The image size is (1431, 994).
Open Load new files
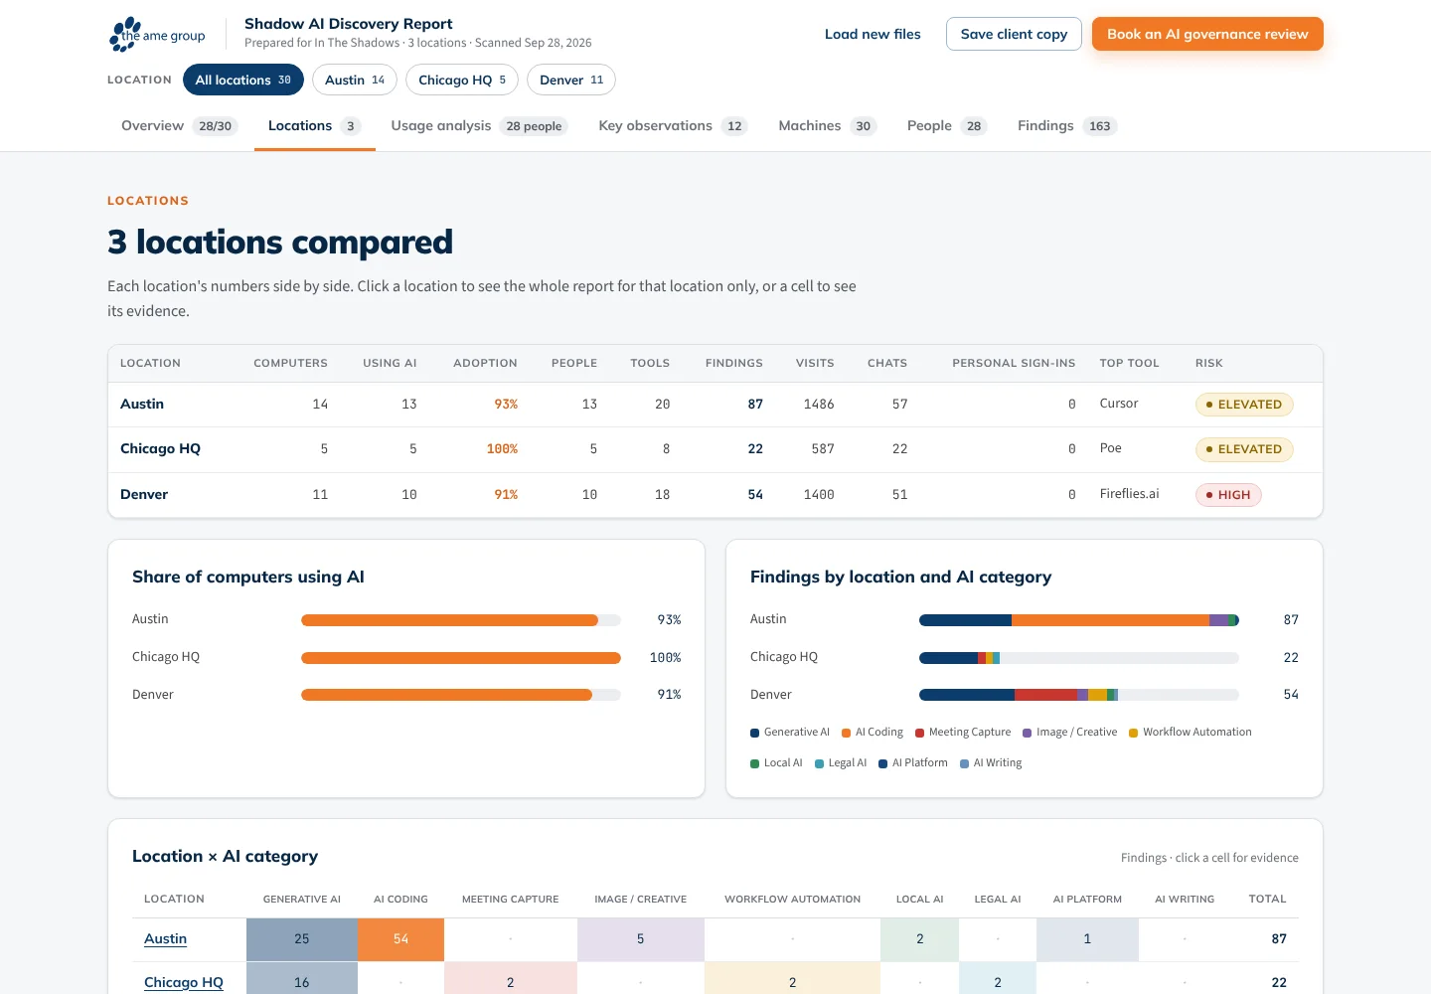click(x=873, y=34)
